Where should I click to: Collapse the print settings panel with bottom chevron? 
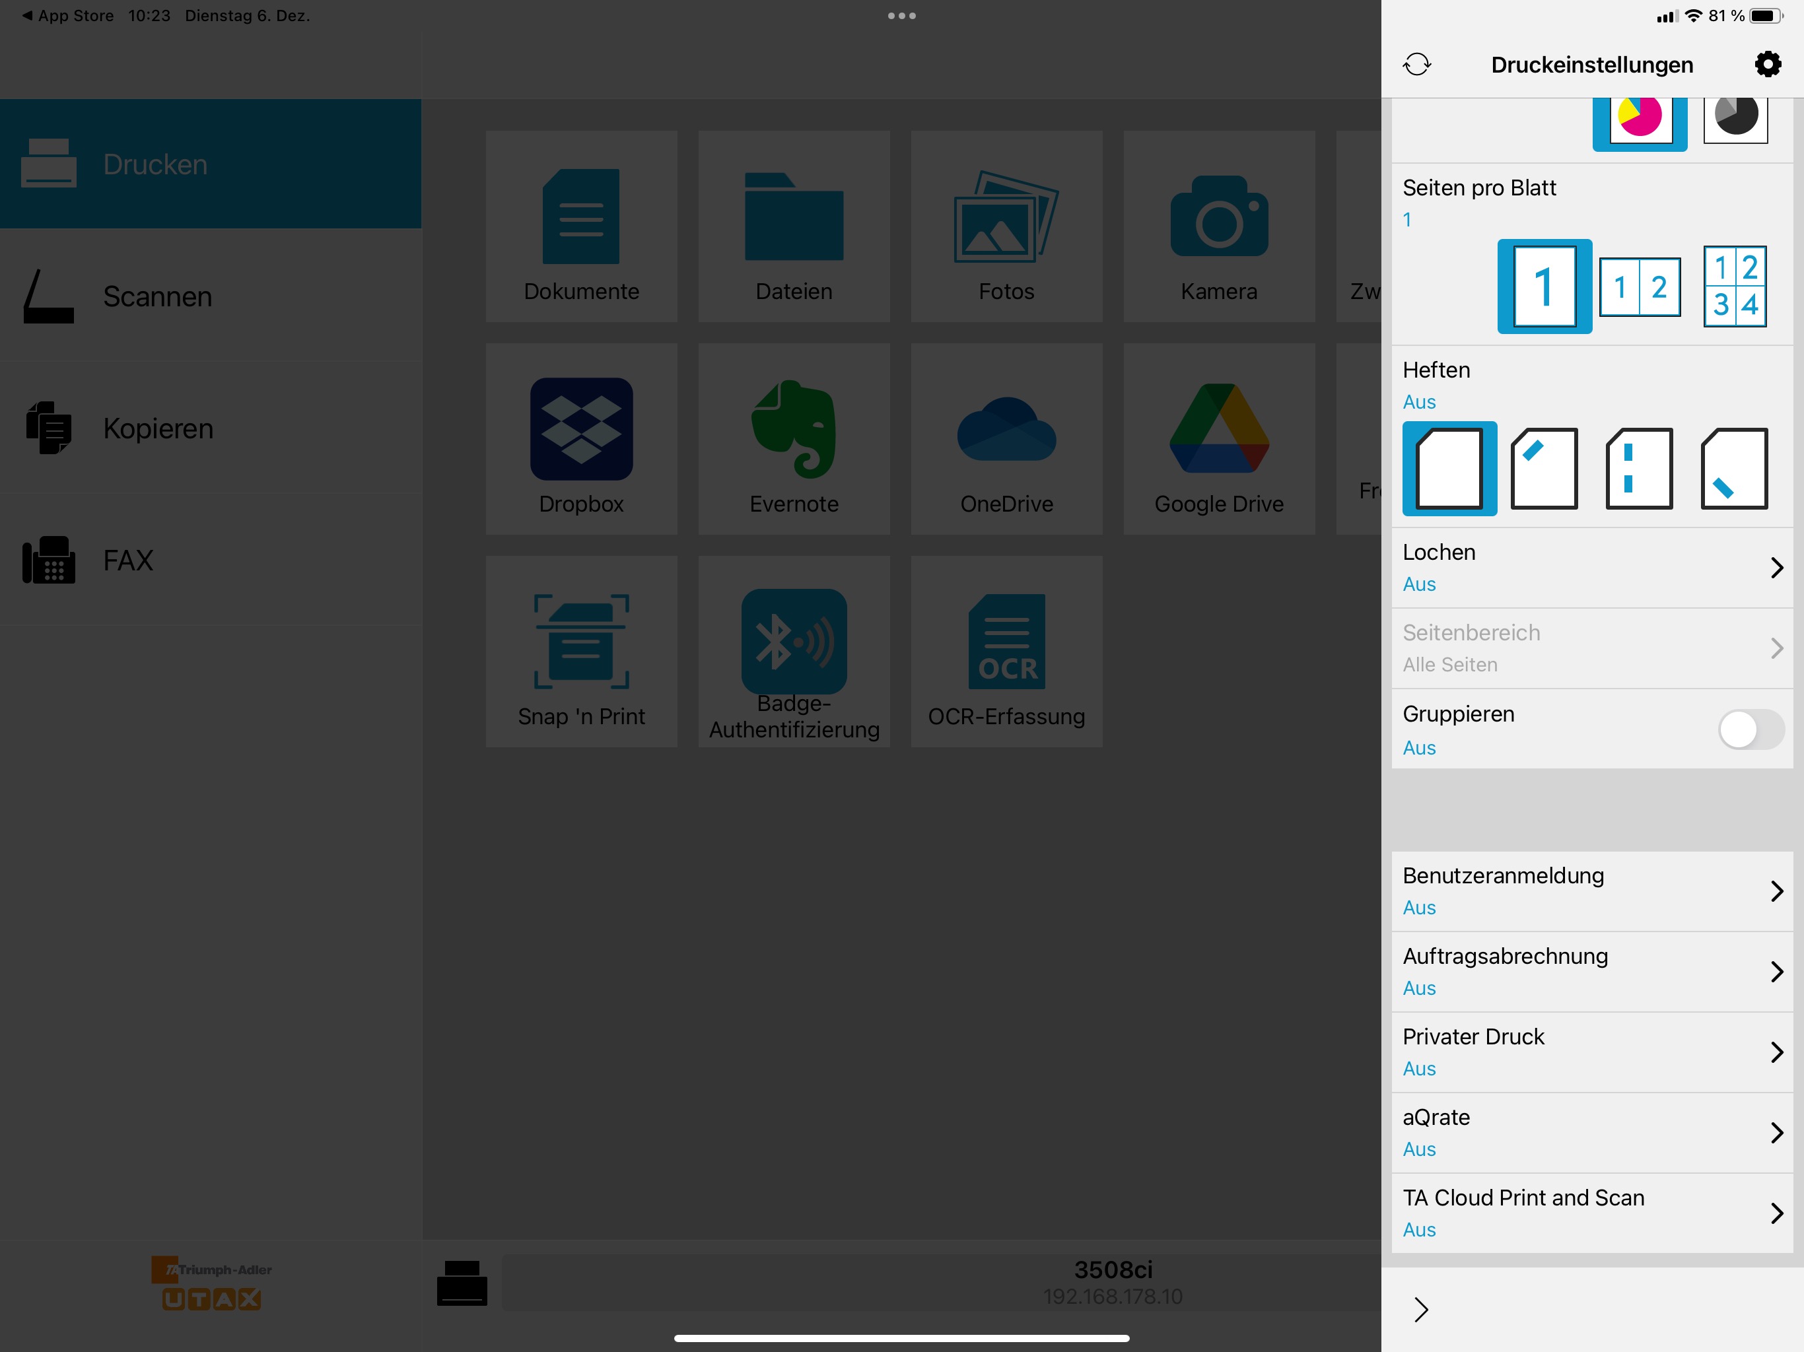1421,1309
